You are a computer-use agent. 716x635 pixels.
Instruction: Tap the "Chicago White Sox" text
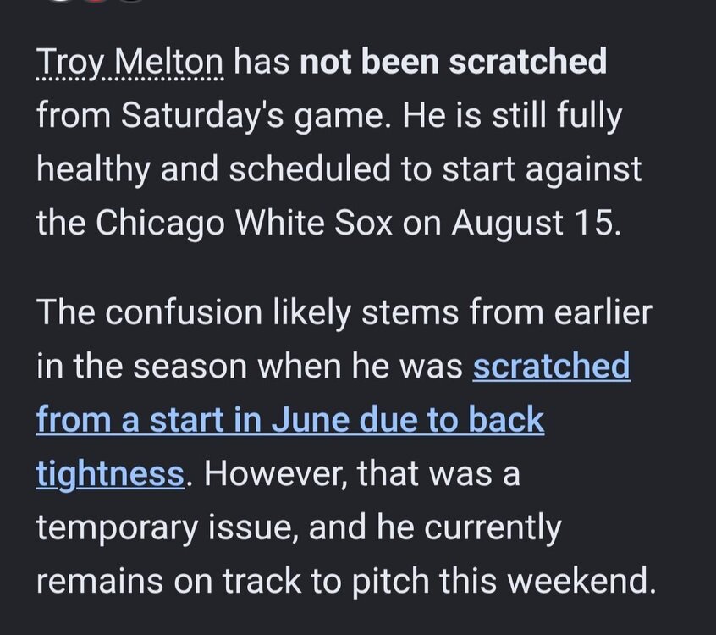tap(244, 223)
